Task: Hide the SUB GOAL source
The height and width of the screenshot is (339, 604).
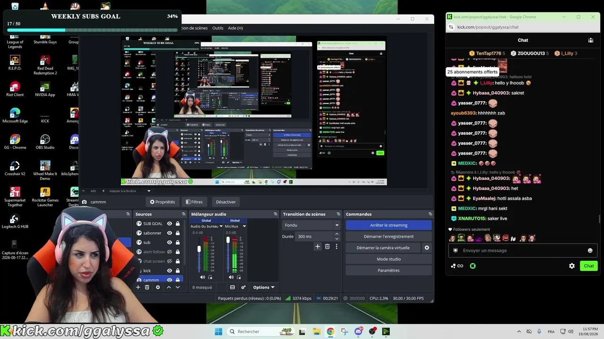Action: [169, 224]
